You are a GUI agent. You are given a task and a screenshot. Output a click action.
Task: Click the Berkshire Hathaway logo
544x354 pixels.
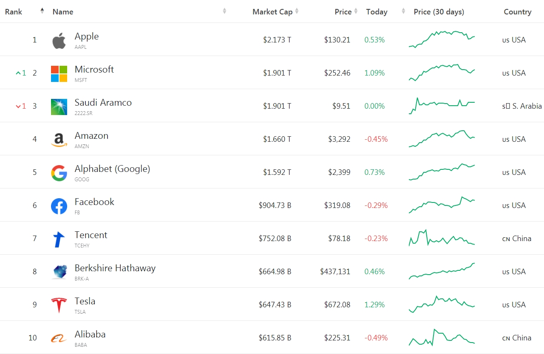[x=59, y=272]
